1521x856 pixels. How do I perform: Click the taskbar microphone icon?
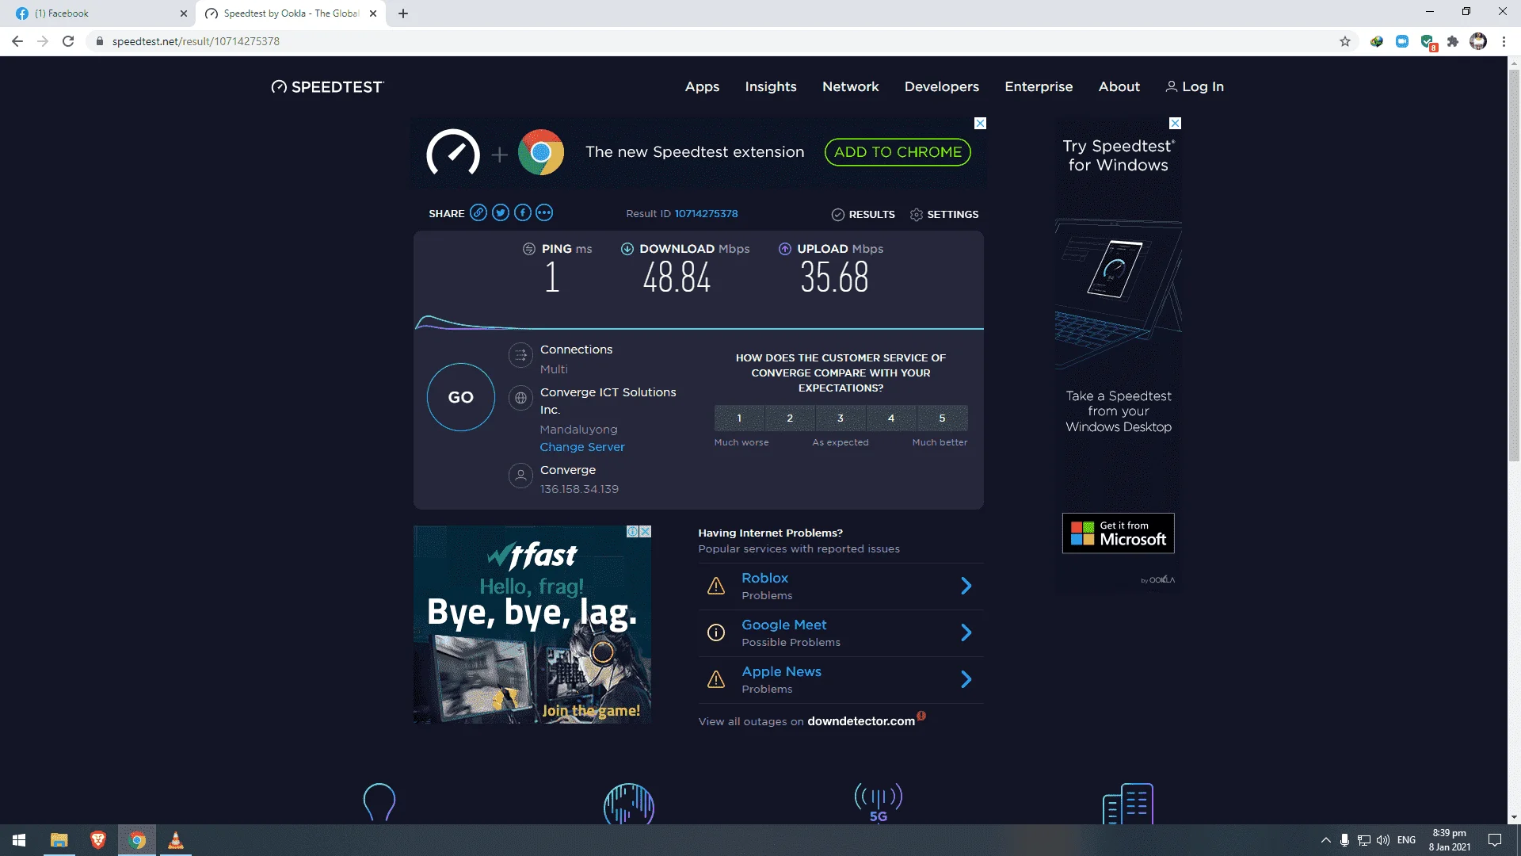pyautogui.click(x=1344, y=840)
